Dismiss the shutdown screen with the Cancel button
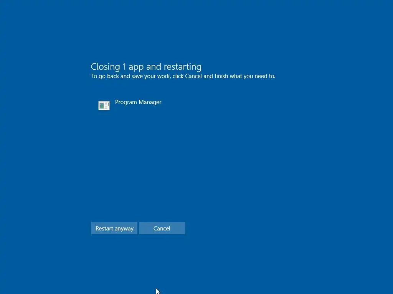Viewport: 393px width, 294px height. click(x=162, y=228)
